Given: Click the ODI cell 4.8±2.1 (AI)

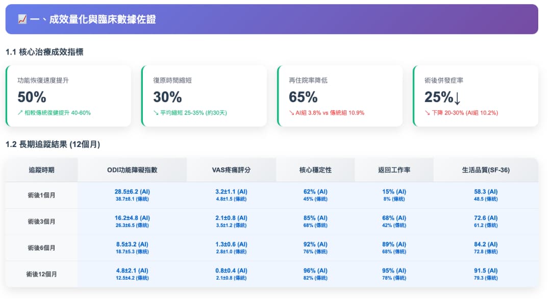Looking at the screenshot, I should coord(132,271).
